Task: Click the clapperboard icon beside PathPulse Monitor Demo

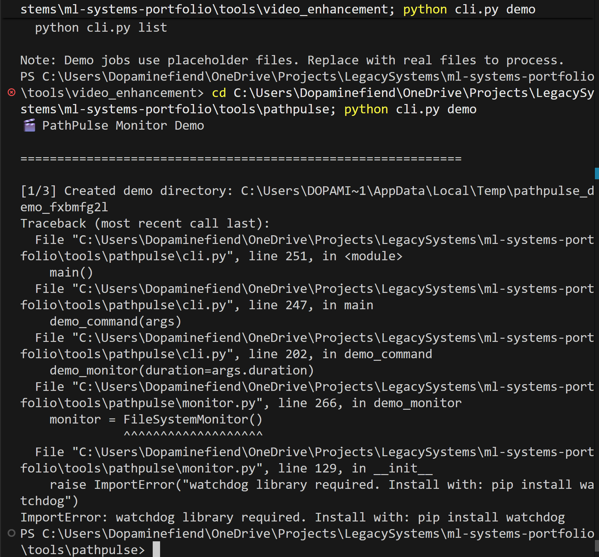Action: (30, 125)
